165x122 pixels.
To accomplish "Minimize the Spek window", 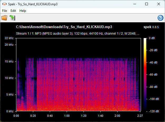I will coord(135,4).
